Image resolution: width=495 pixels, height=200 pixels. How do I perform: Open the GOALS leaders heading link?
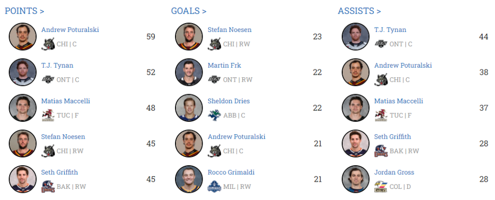click(x=189, y=11)
